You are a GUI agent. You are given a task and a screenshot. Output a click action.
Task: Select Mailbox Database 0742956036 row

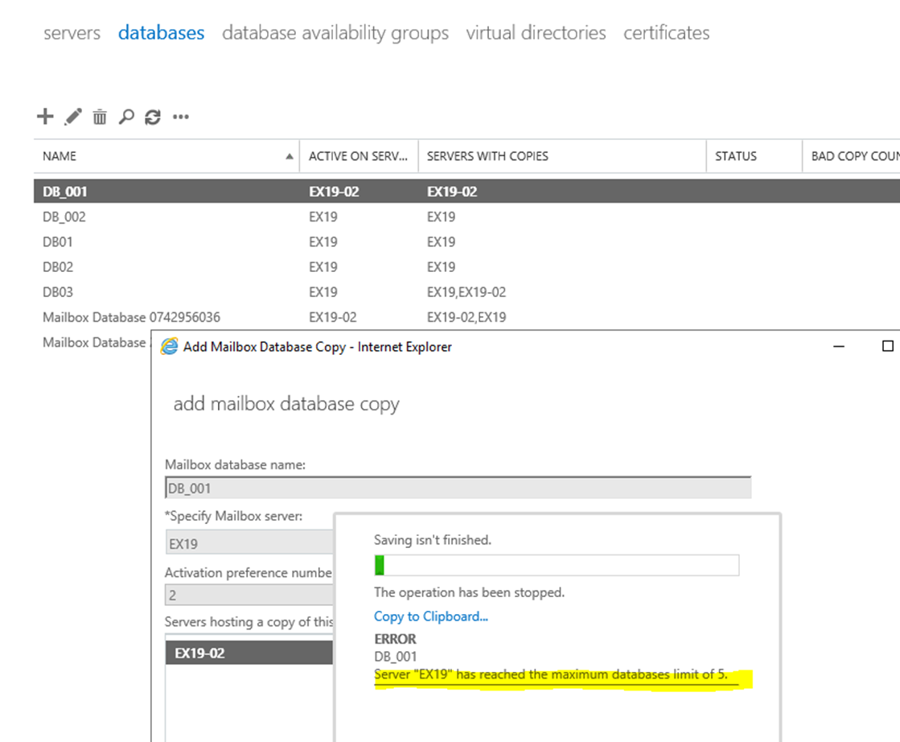466,317
